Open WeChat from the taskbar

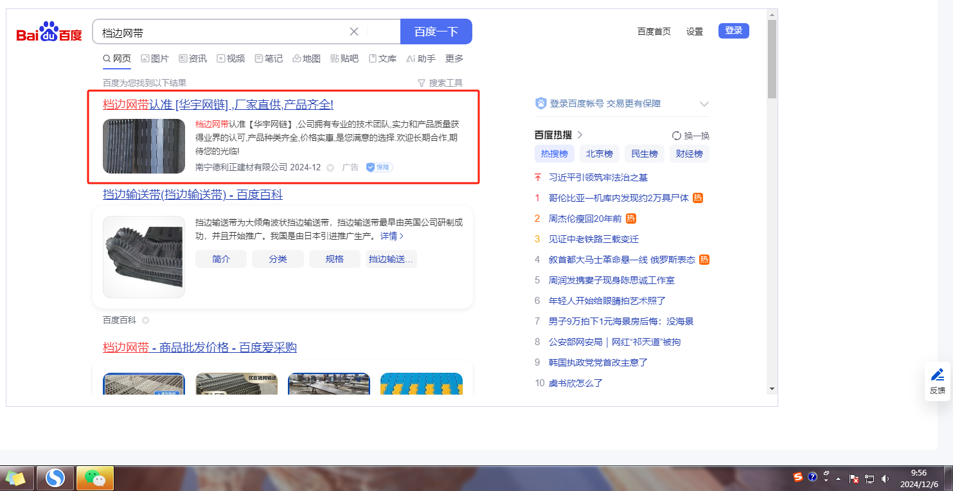tap(95, 478)
